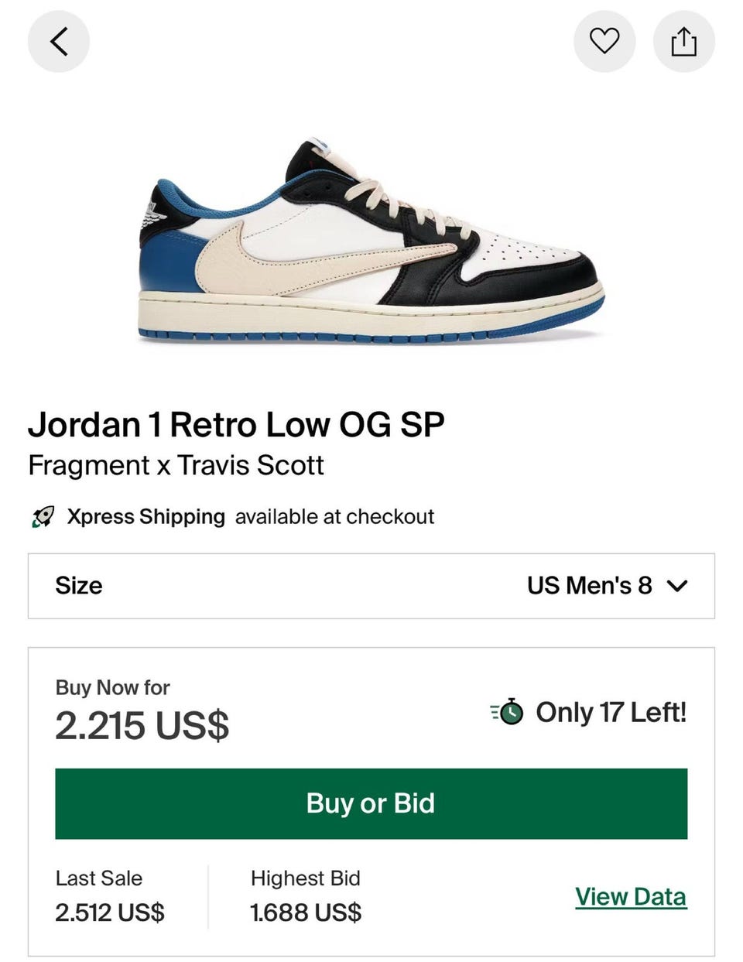Favorite this sneaker with the heart icon
Image resolution: width=743 pixels, height=962 pixels.
(604, 41)
